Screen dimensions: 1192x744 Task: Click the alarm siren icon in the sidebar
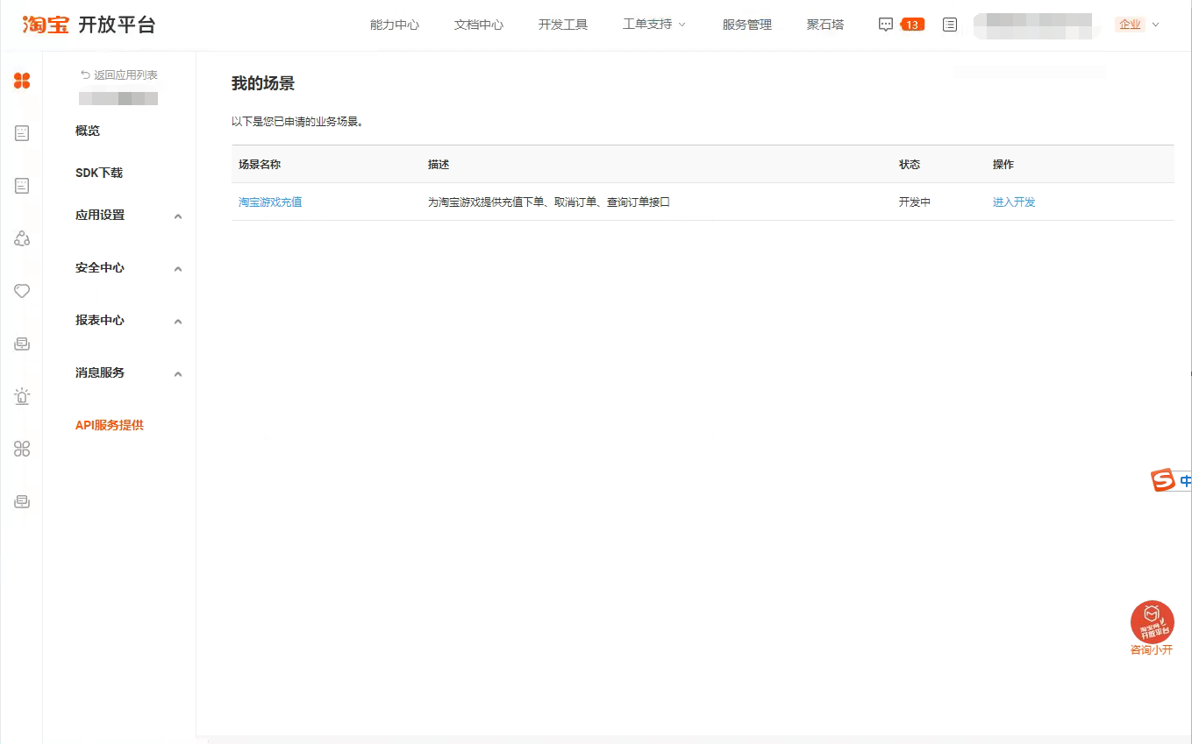[22, 396]
